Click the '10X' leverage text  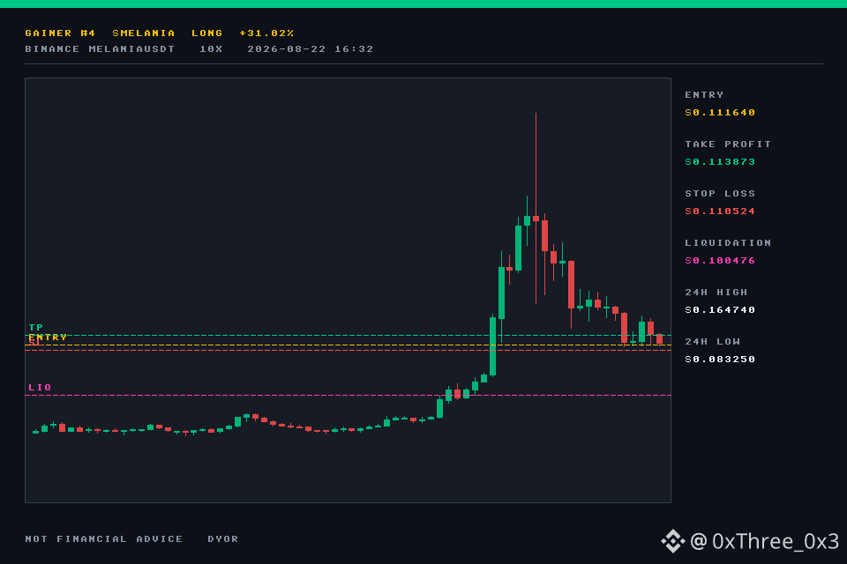click(x=211, y=49)
